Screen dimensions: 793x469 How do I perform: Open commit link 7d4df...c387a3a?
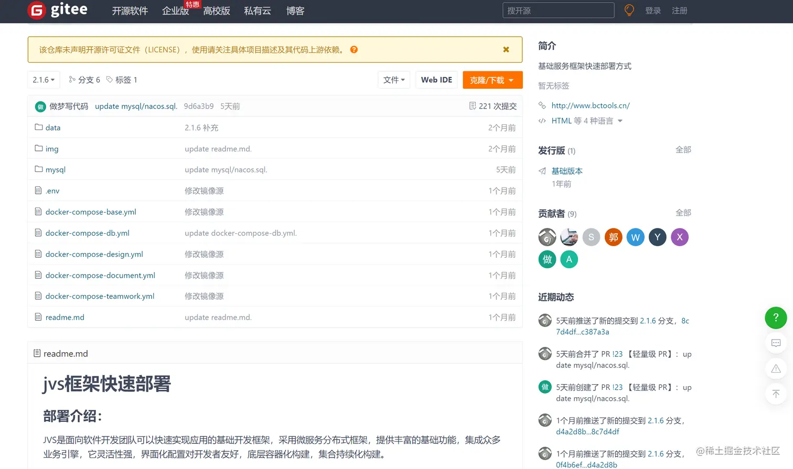coord(583,332)
